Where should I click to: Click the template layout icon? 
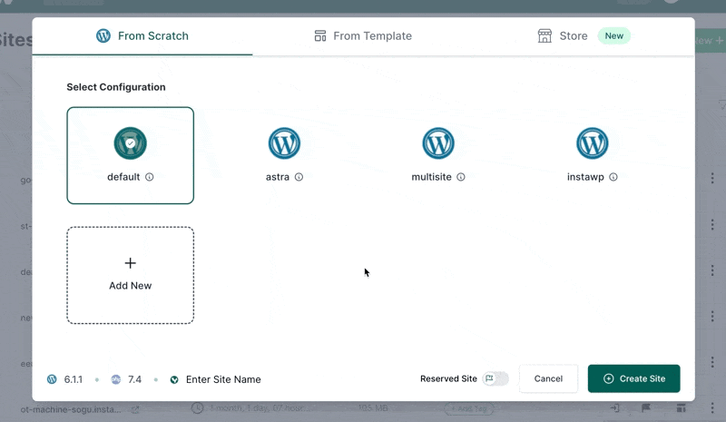click(320, 35)
